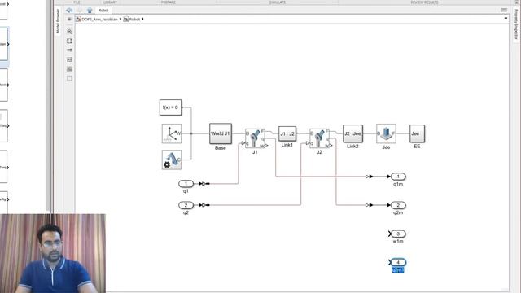Click the Back navigation arrow
Screen dimensions: 521x293
click(69, 11)
